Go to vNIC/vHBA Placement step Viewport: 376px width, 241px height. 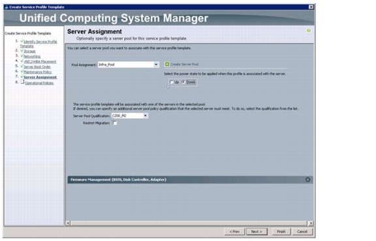[x=40, y=61]
